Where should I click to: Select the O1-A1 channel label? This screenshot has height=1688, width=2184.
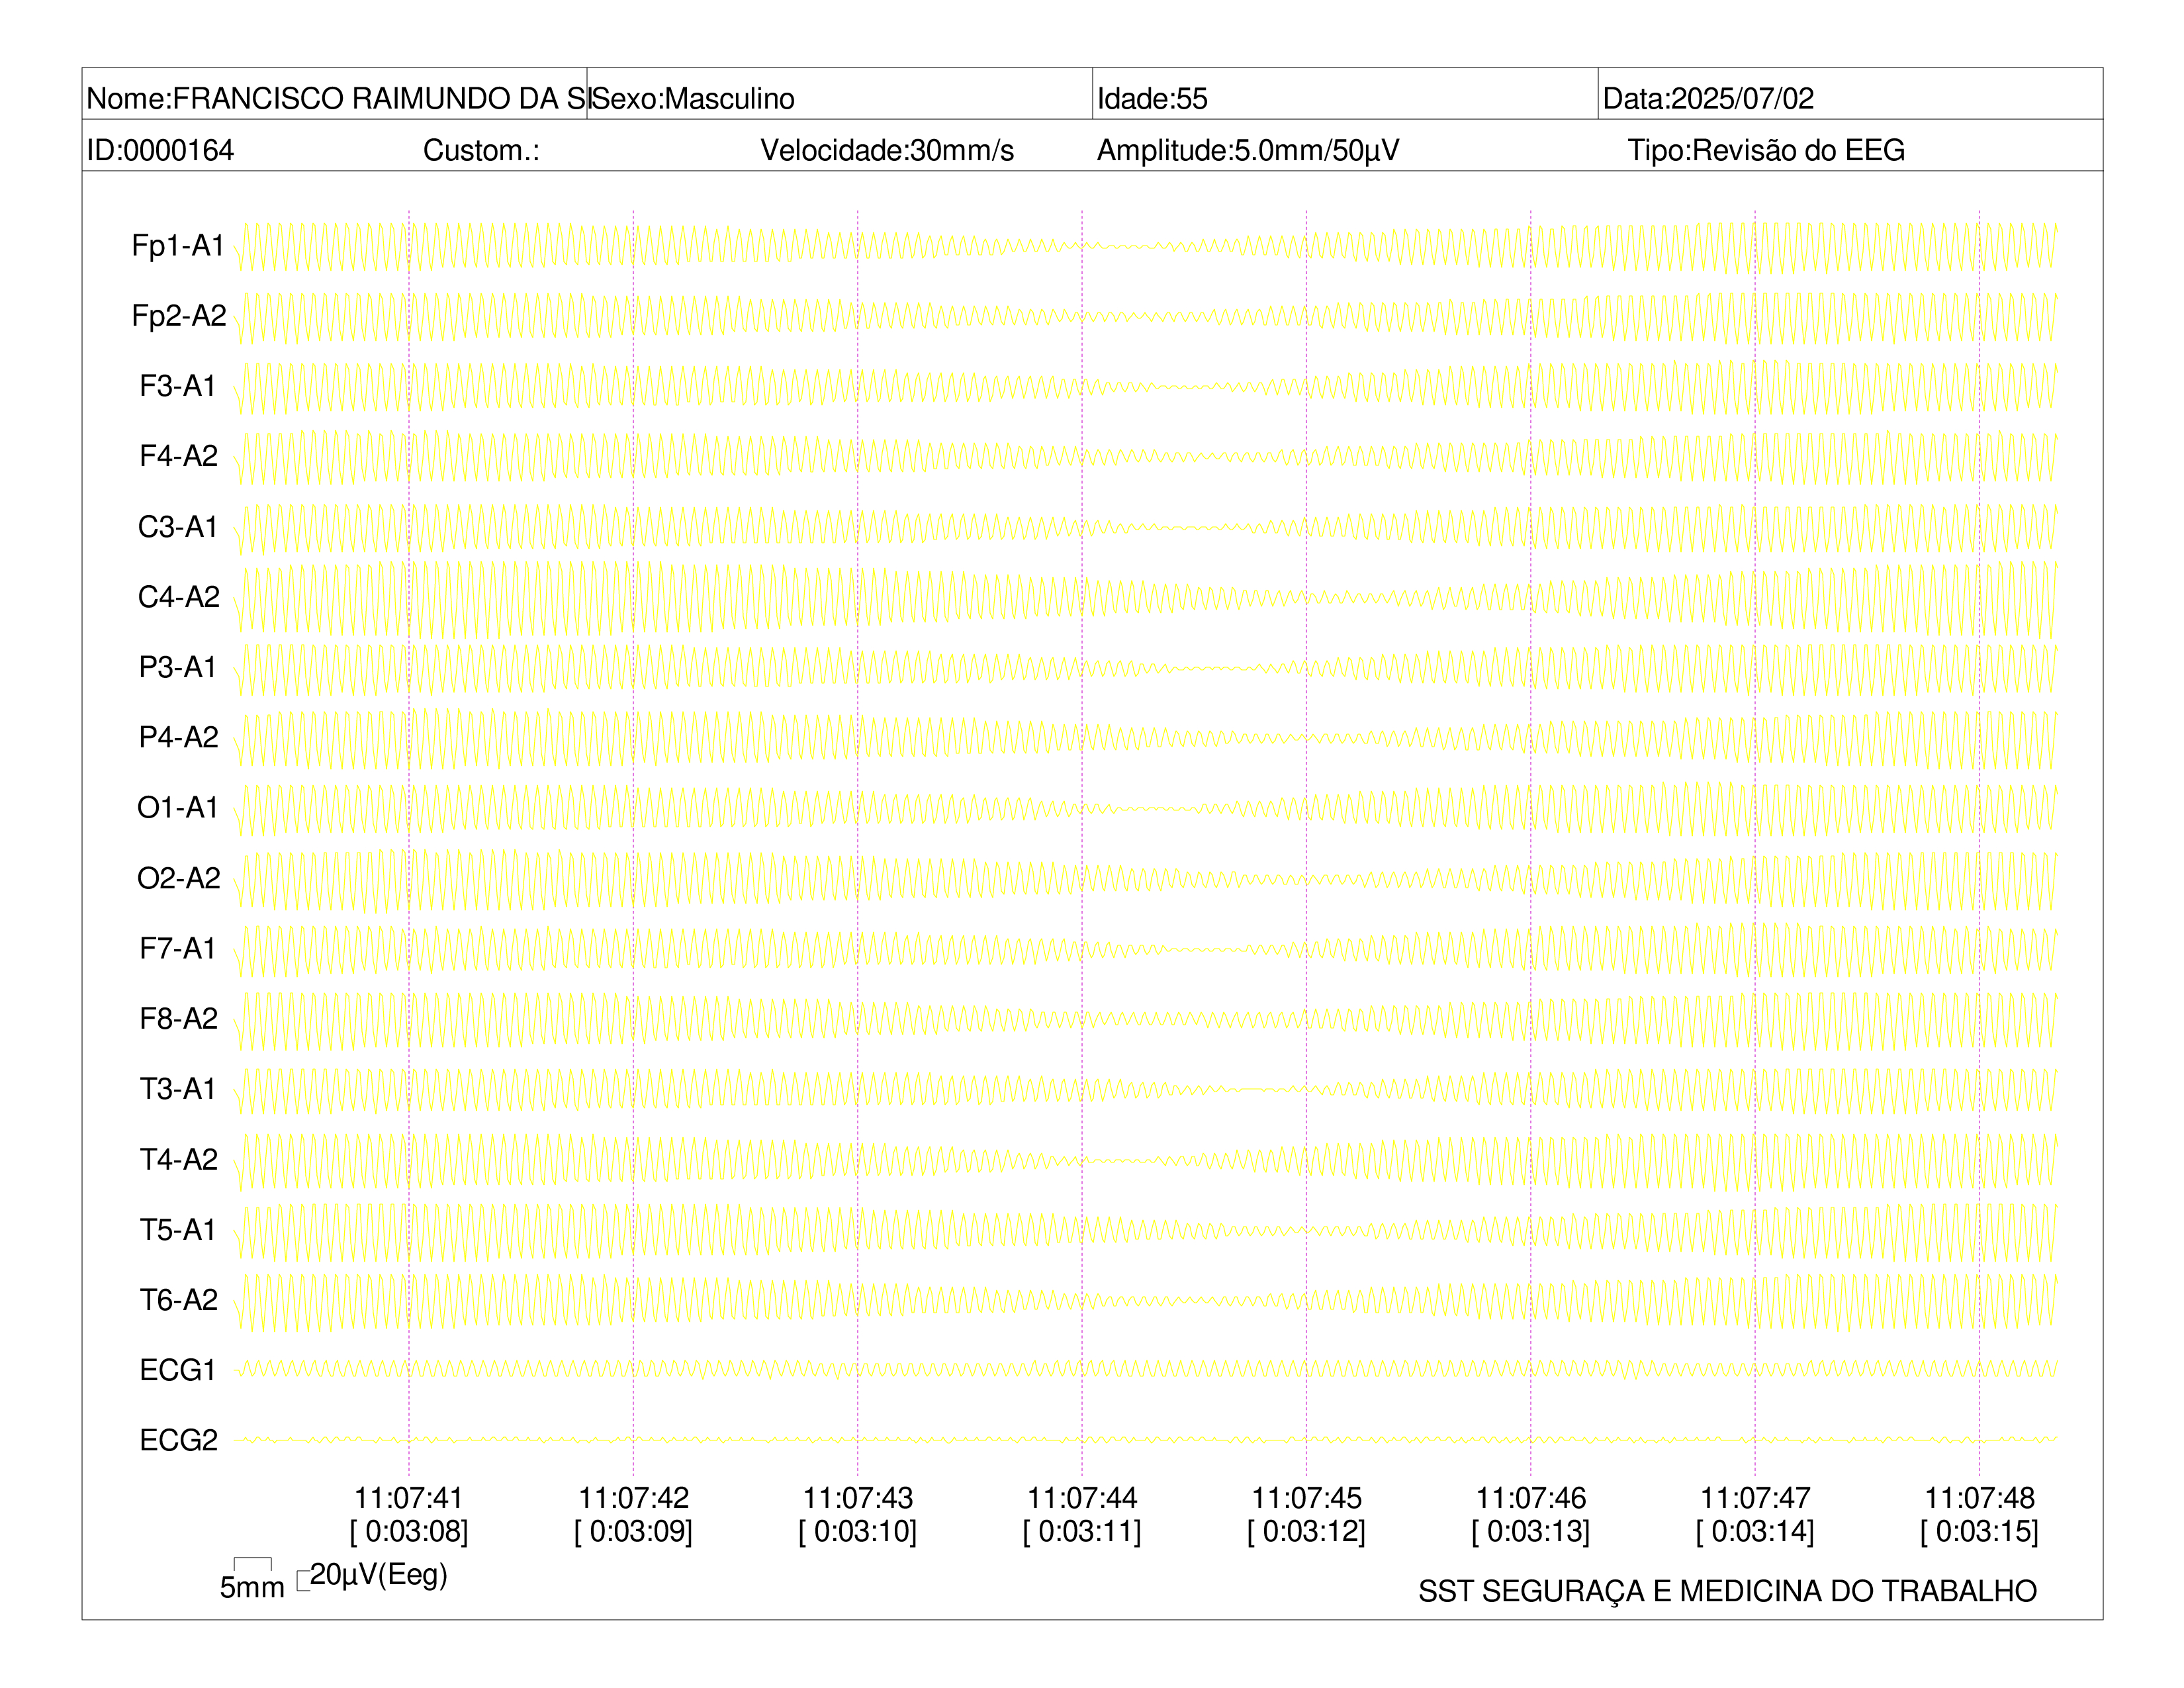pyautogui.click(x=178, y=807)
